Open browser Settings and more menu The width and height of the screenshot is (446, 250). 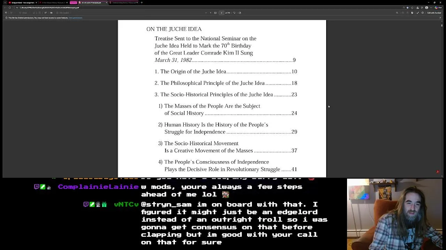pyautogui.click(x=431, y=8)
